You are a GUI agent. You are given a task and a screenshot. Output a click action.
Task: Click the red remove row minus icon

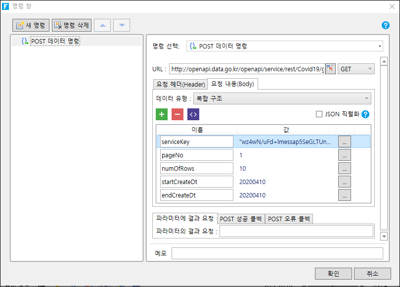click(x=178, y=114)
